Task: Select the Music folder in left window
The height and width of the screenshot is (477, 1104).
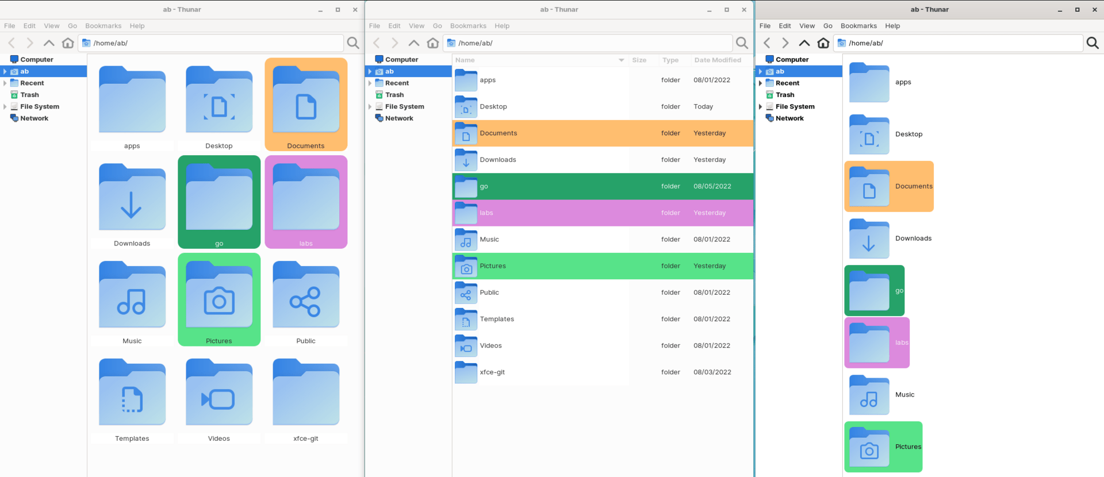Action: [x=132, y=301]
